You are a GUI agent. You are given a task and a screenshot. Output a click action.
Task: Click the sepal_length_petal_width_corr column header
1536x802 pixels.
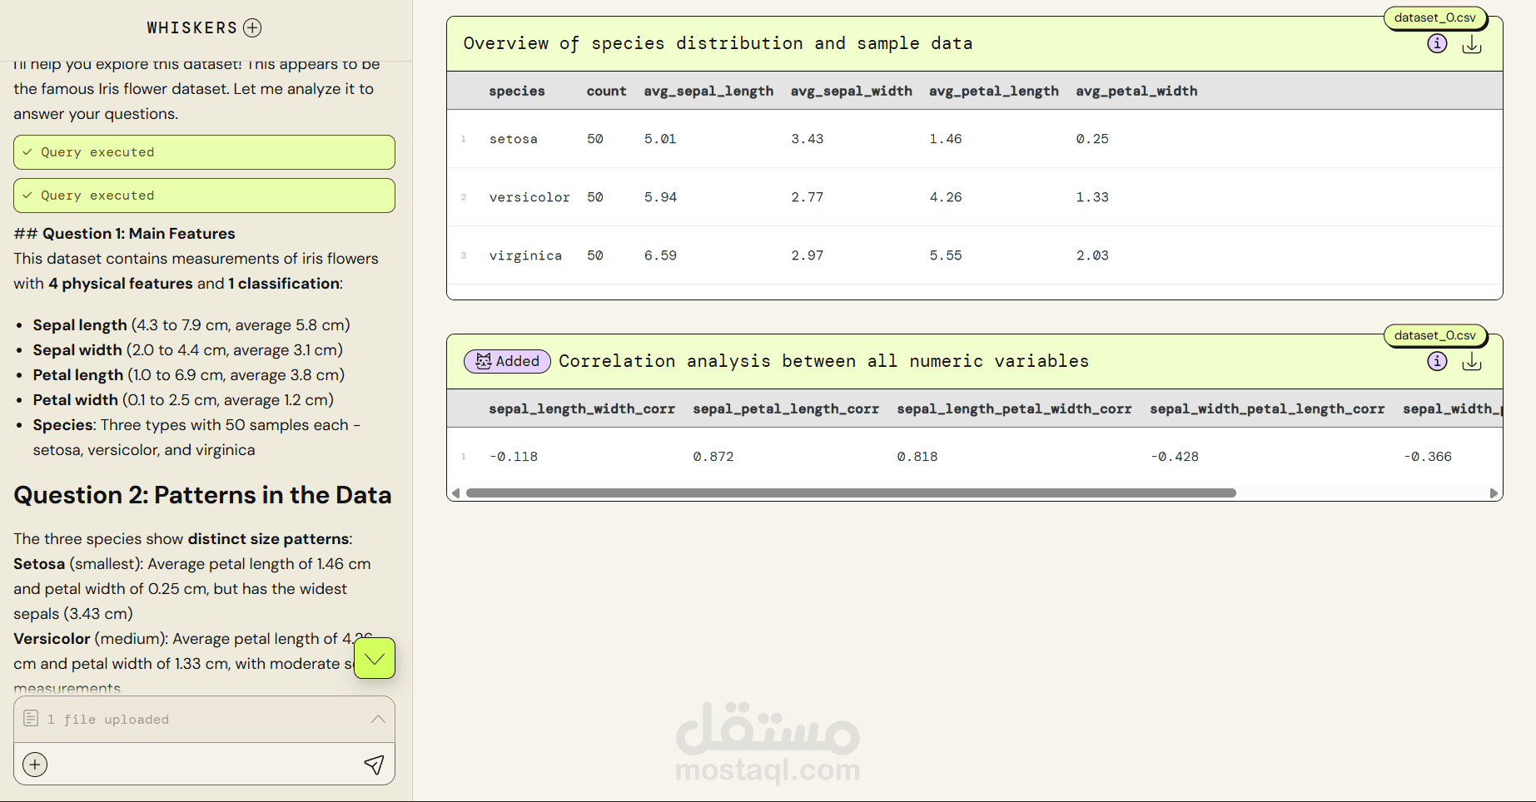click(1014, 408)
